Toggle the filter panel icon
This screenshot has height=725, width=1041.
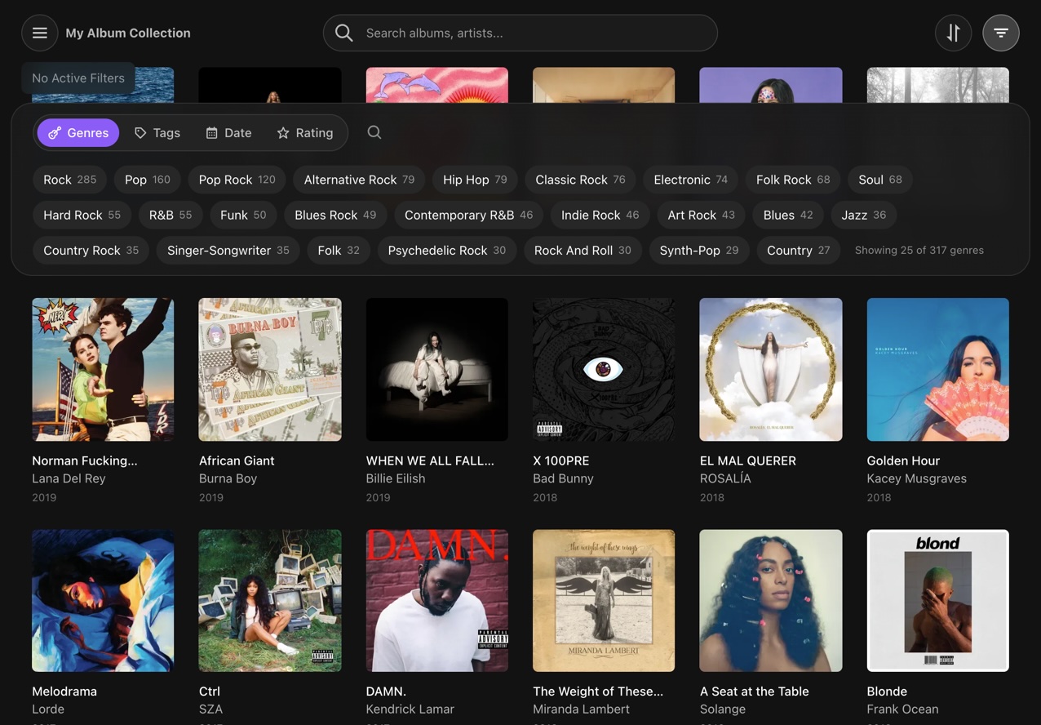(1001, 33)
